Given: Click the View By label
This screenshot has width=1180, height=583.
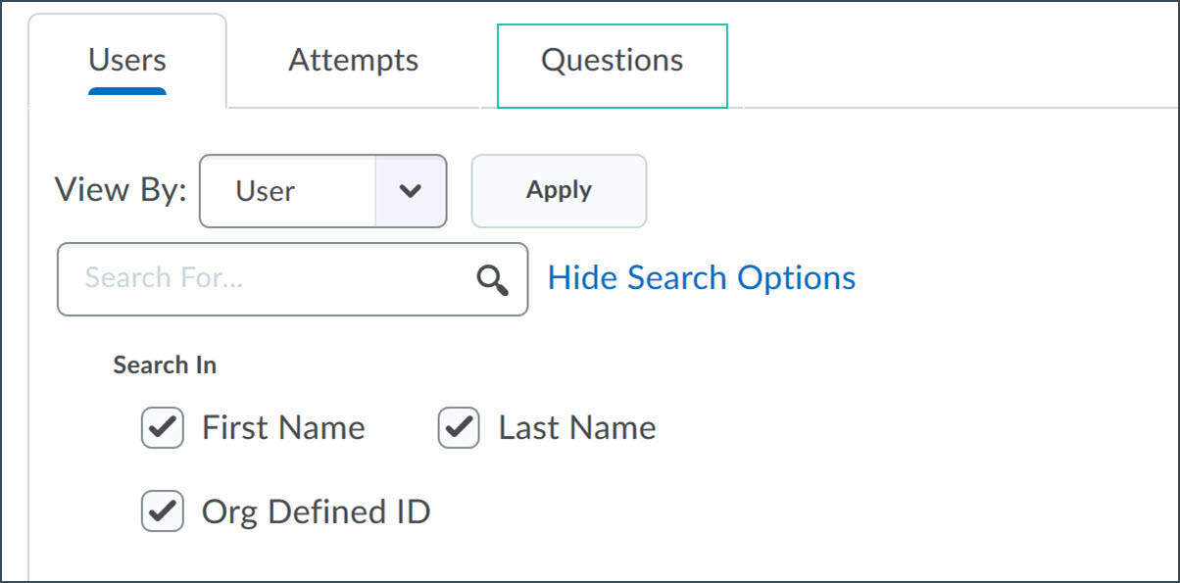Looking at the screenshot, I should 121,190.
